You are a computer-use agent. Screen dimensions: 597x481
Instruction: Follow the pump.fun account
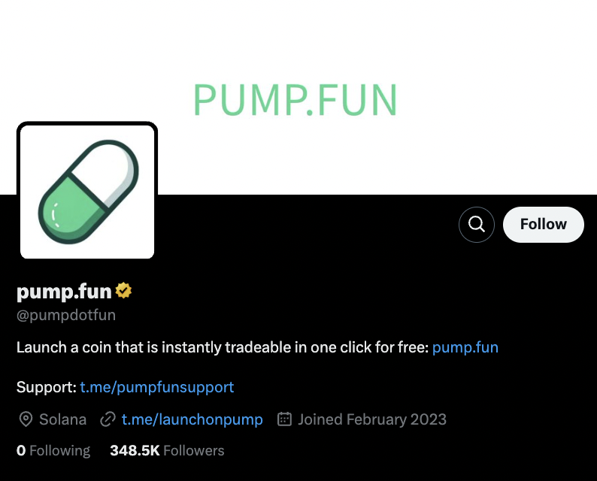click(543, 225)
